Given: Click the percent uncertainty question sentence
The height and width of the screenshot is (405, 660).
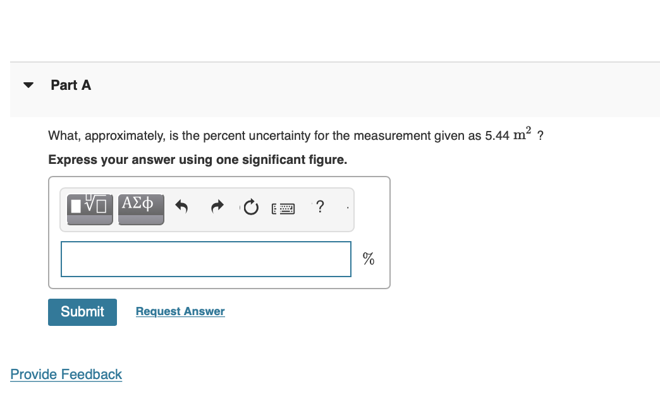Looking at the screenshot, I should pyautogui.click(x=295, y=135).
